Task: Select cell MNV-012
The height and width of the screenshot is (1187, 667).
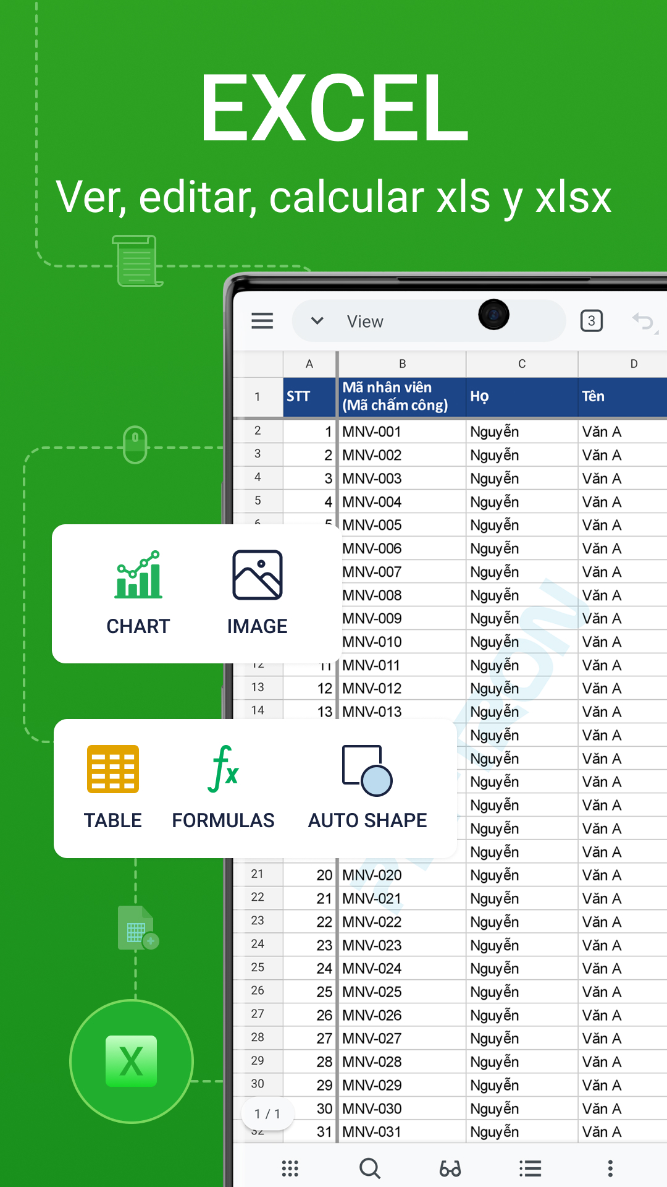Action: [x=402, y=688]
